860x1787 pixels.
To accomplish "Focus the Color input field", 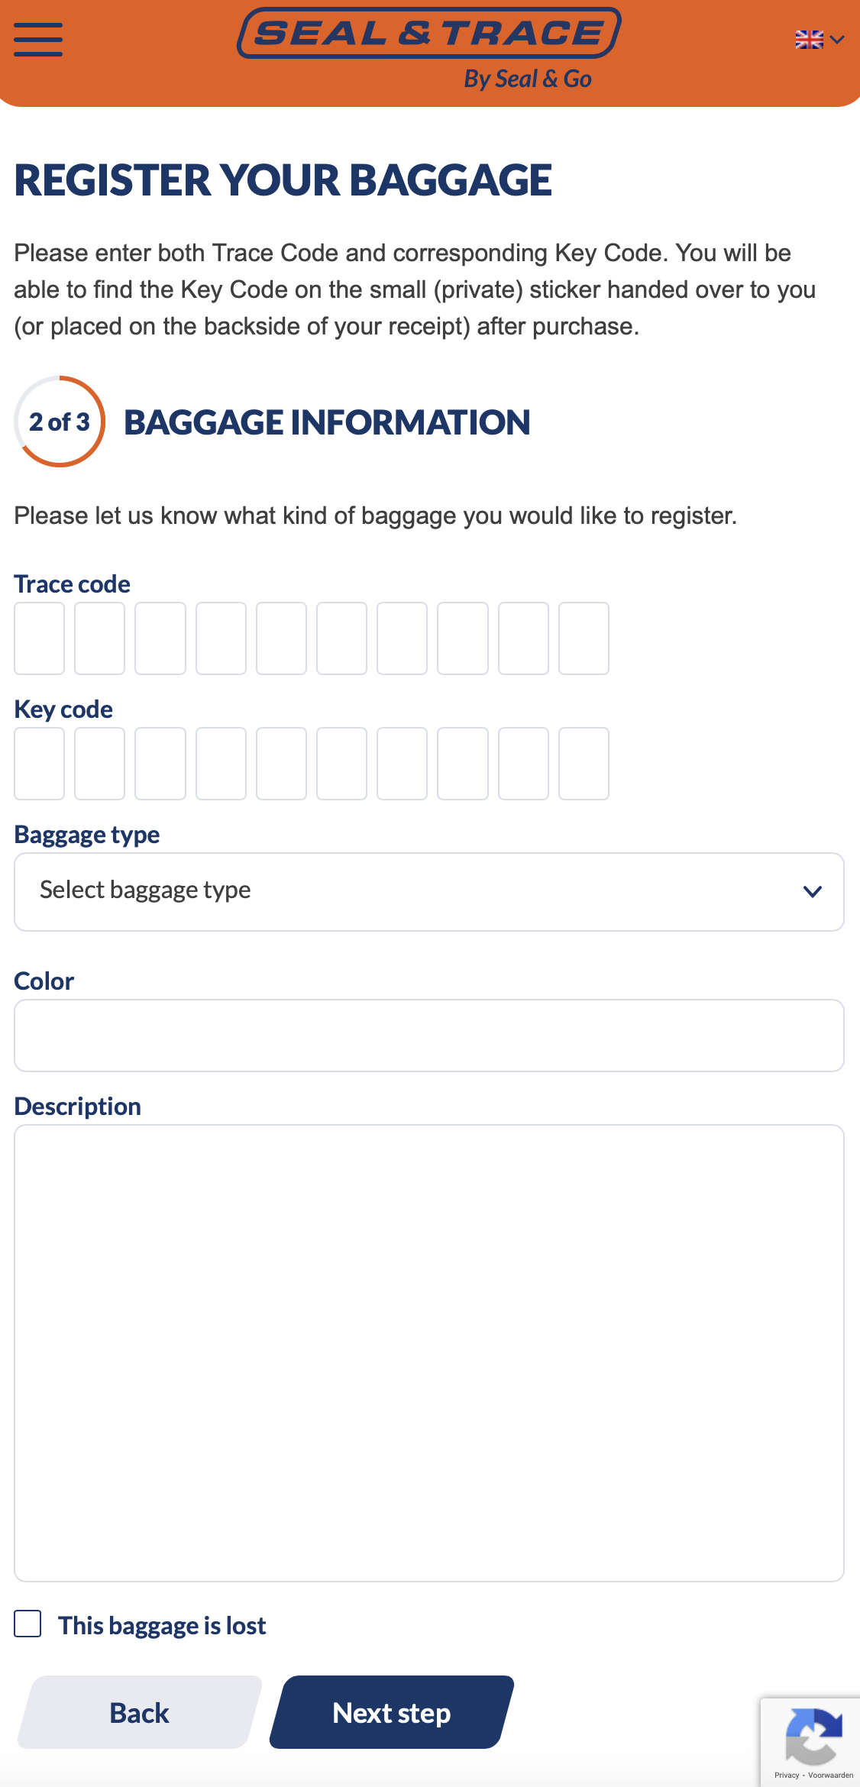I will [x=429, y=1036].
